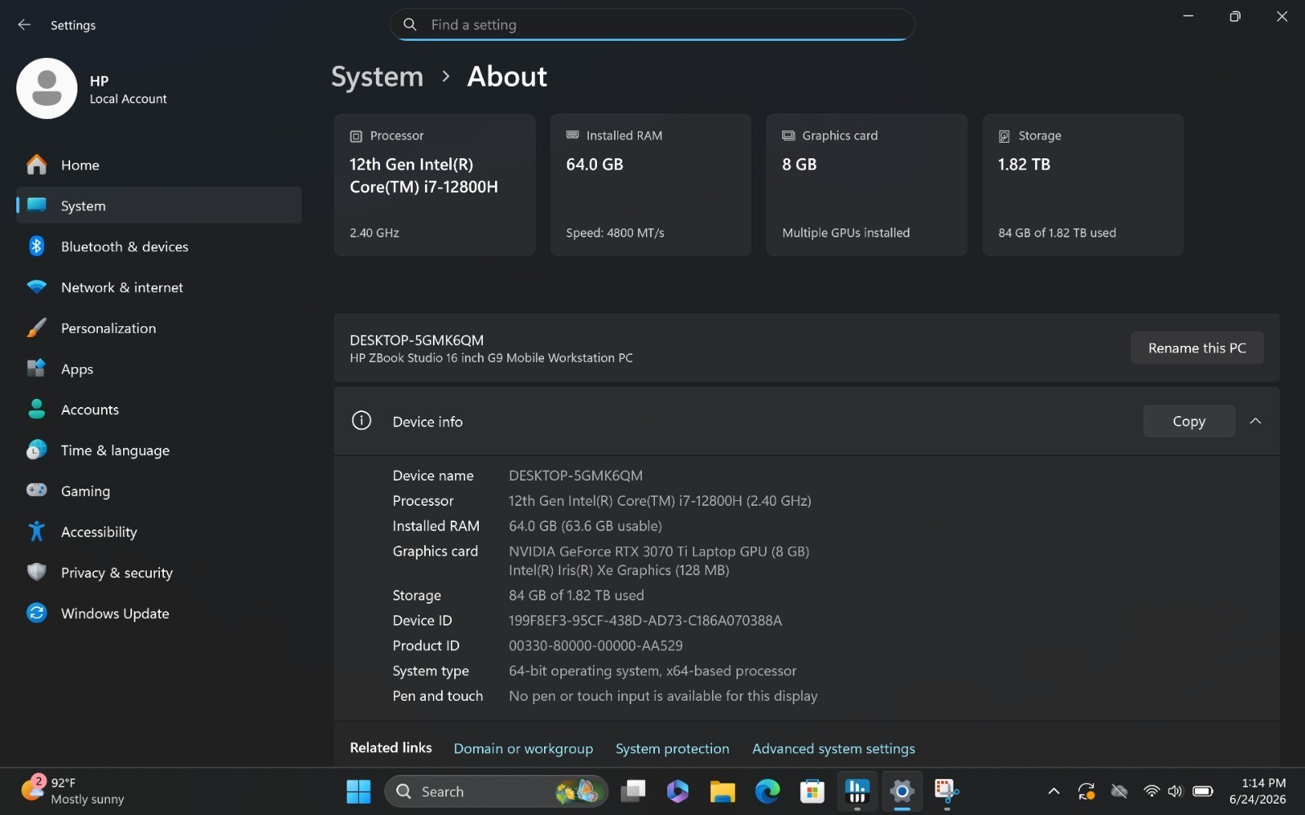
Task: Click the Device info circle icon
Action: [x=361, y=421]
